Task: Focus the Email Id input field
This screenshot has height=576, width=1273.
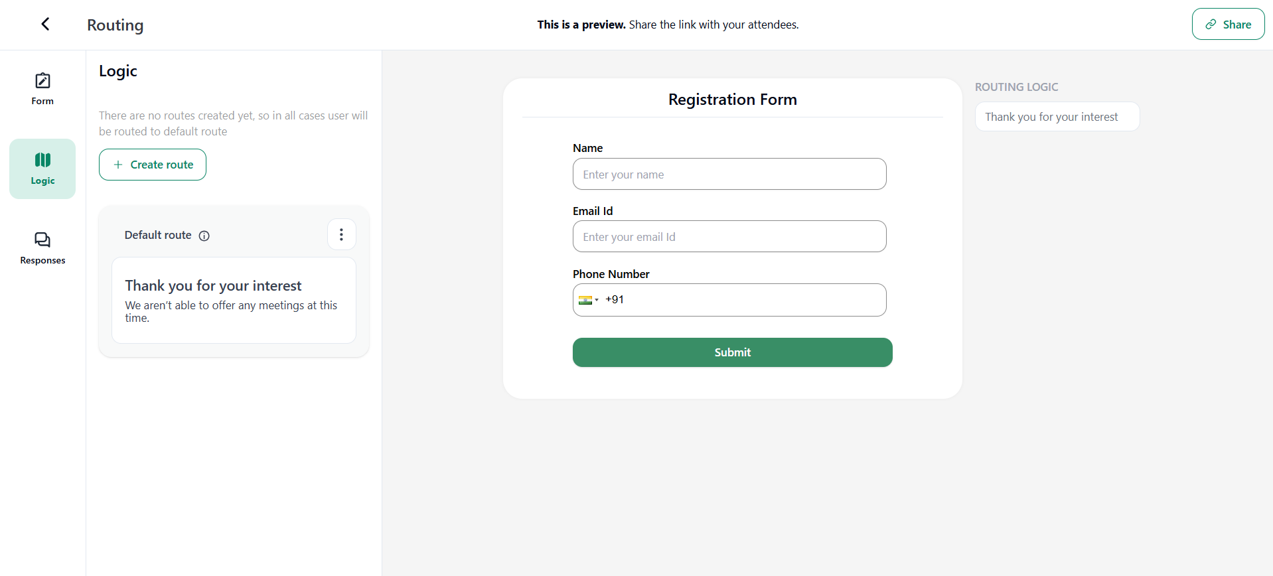Action: [729, 237]
